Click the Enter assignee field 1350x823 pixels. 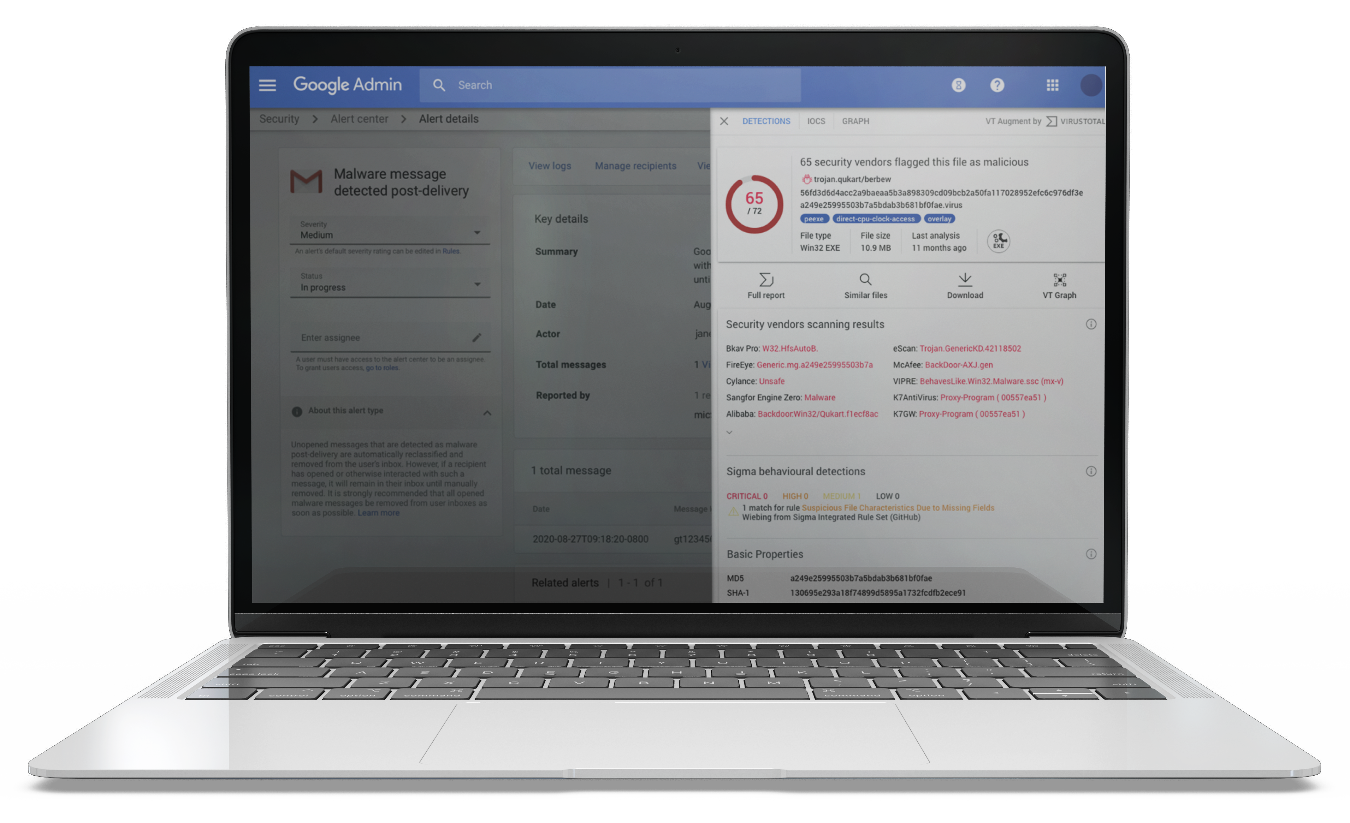point(390,338)
